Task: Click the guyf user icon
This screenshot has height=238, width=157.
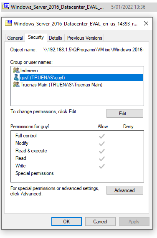Action: pyautogui.click(x=16, y=77)
